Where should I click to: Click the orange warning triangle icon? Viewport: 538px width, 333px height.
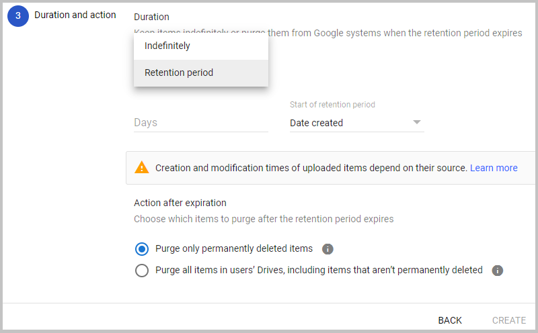[x=142, y=168]
